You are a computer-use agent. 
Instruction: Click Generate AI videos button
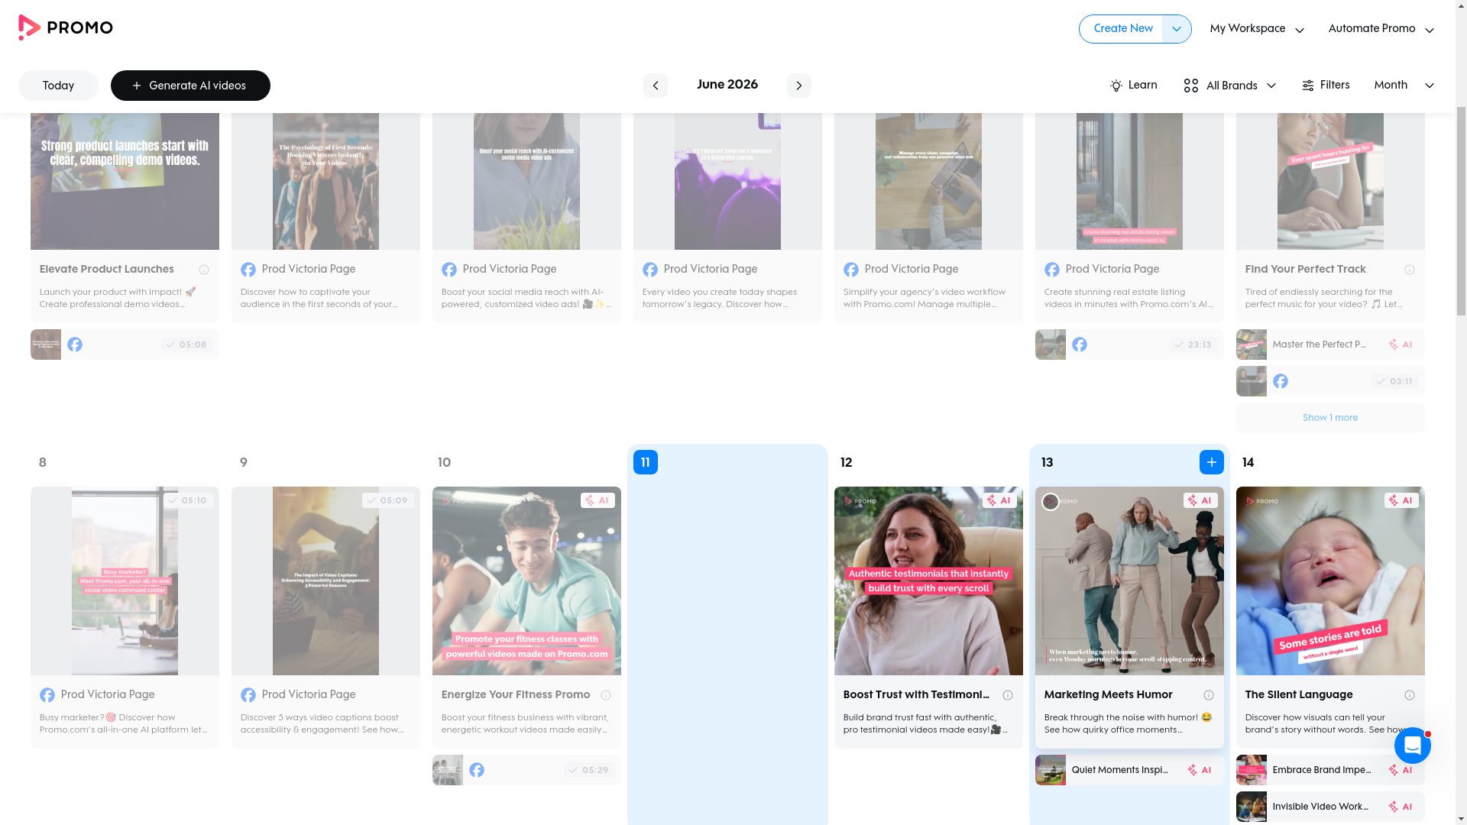coord(190,86)
